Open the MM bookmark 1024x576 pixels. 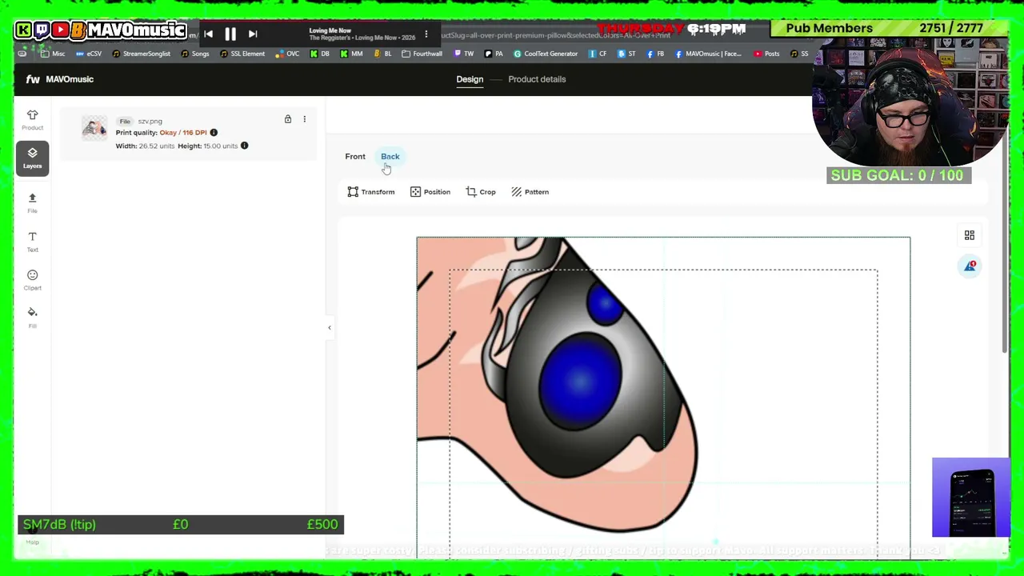tap(351, 54)
